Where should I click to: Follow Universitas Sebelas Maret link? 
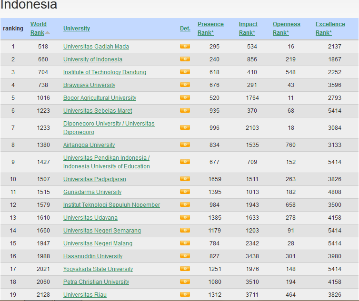[x=98, y=110]
